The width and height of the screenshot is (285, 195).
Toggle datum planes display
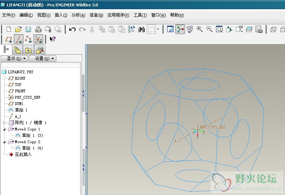(x=9, y=39)
